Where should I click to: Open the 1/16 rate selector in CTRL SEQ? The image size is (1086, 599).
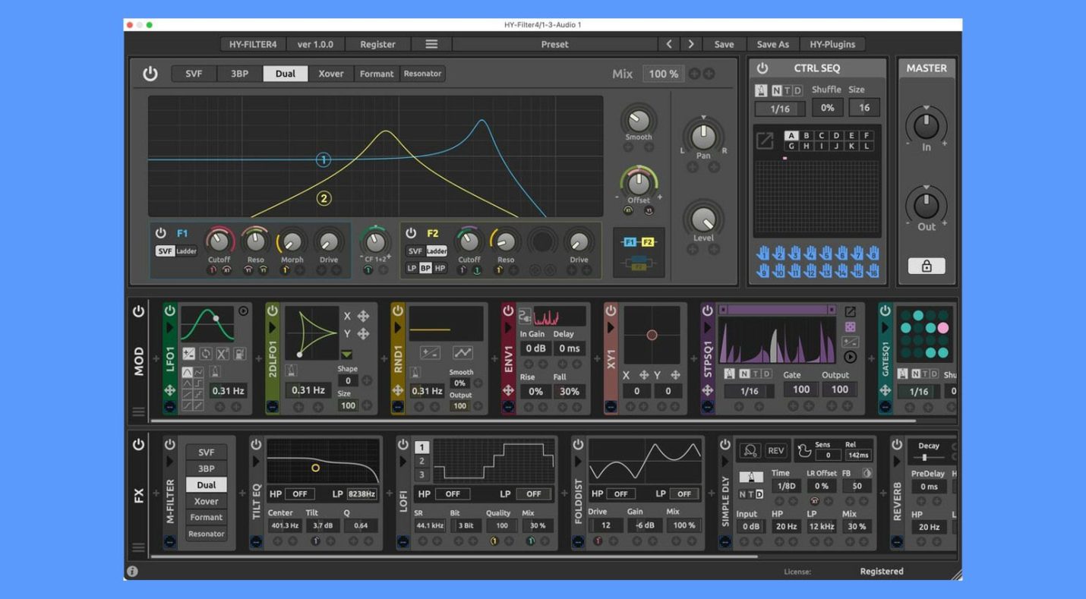click(778, 108)
